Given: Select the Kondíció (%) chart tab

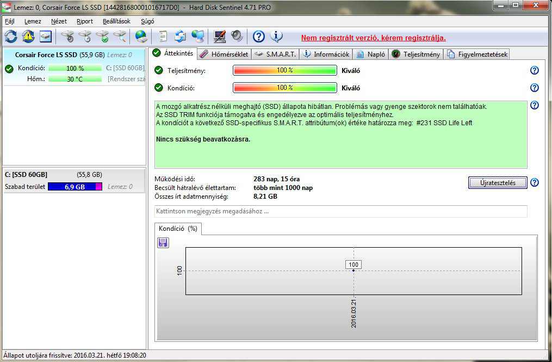Looking at the screenshot, I should point(178,229).
